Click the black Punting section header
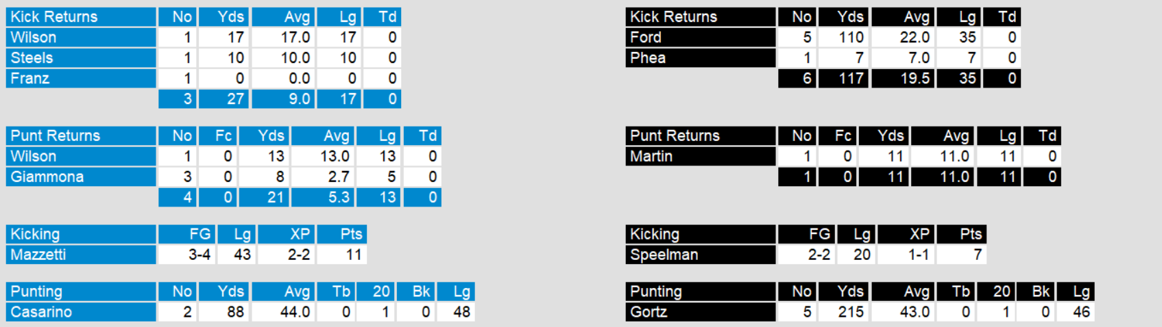The height and width of the screenshot is (327, 1162). pyautogui.click(x=700, y=291)
